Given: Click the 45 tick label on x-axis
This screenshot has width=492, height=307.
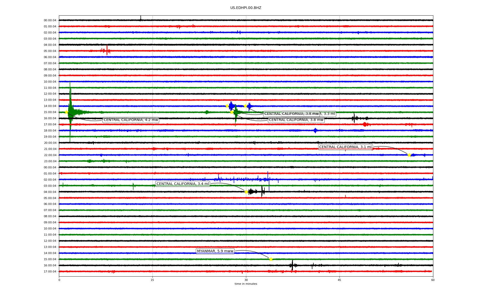Looking at the screenshot, I should click(x=339, y=280).
